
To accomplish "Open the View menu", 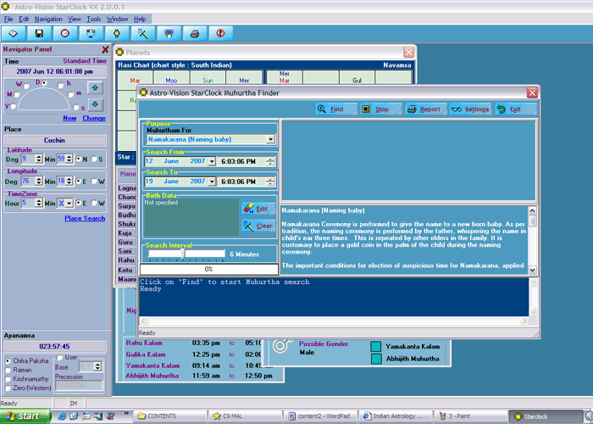I will tap(75, 19).
